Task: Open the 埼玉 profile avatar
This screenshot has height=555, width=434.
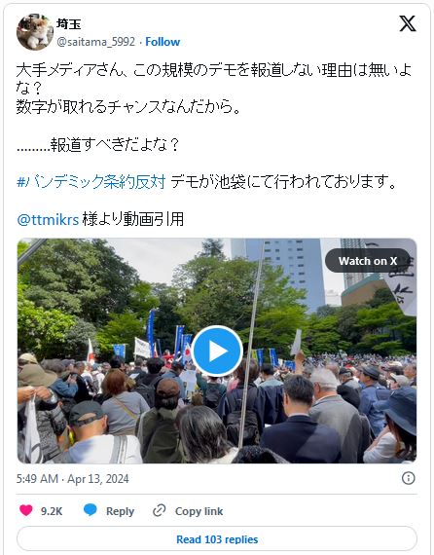Action: point(35,32)
